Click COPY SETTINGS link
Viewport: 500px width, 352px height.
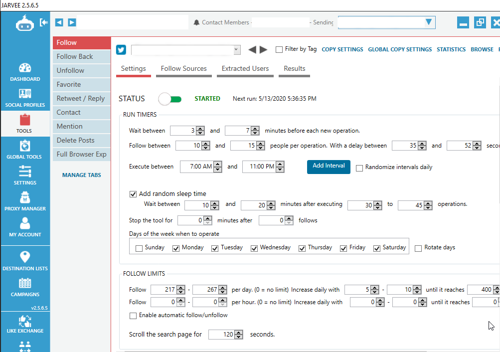[x=342, y=49]
